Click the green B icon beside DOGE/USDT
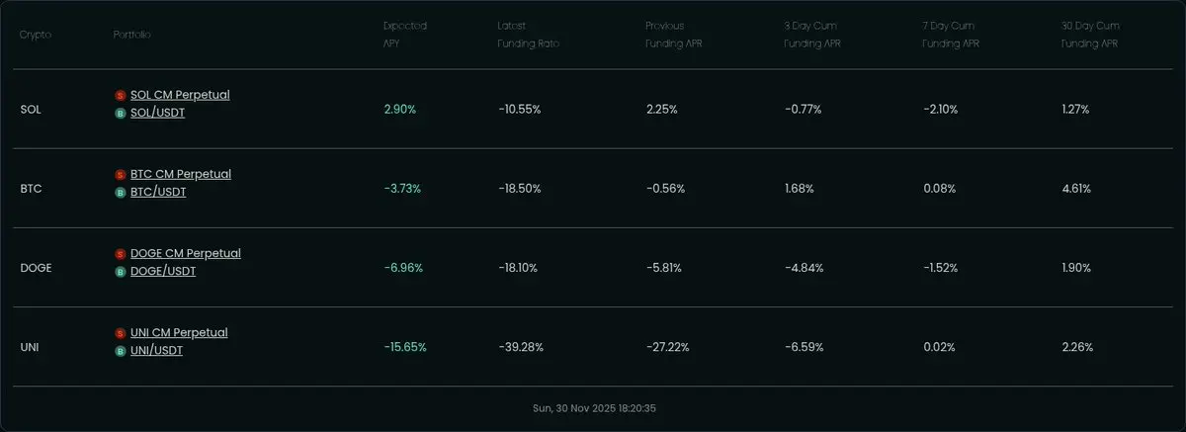This screenshot has height=432, width=1186. pos(121,271)
